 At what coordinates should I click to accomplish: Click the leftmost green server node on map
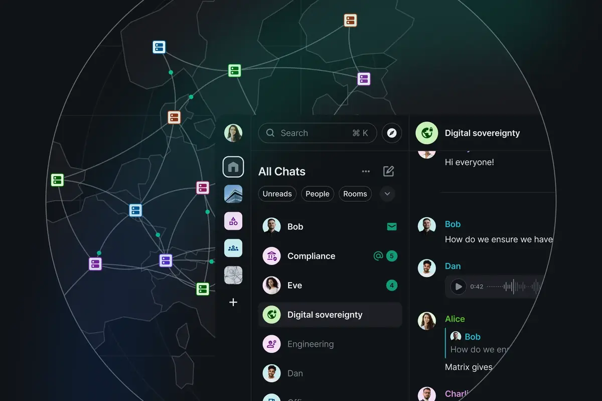click(57, 180)
